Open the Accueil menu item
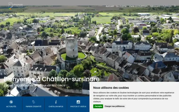 tap(110, 6)
